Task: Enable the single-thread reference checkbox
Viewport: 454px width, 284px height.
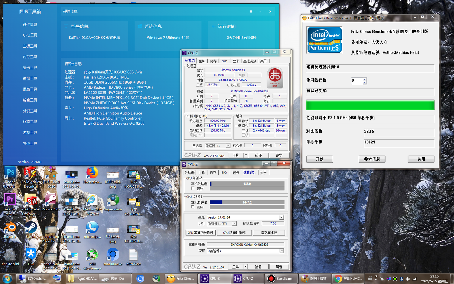Action: (193, 188)
